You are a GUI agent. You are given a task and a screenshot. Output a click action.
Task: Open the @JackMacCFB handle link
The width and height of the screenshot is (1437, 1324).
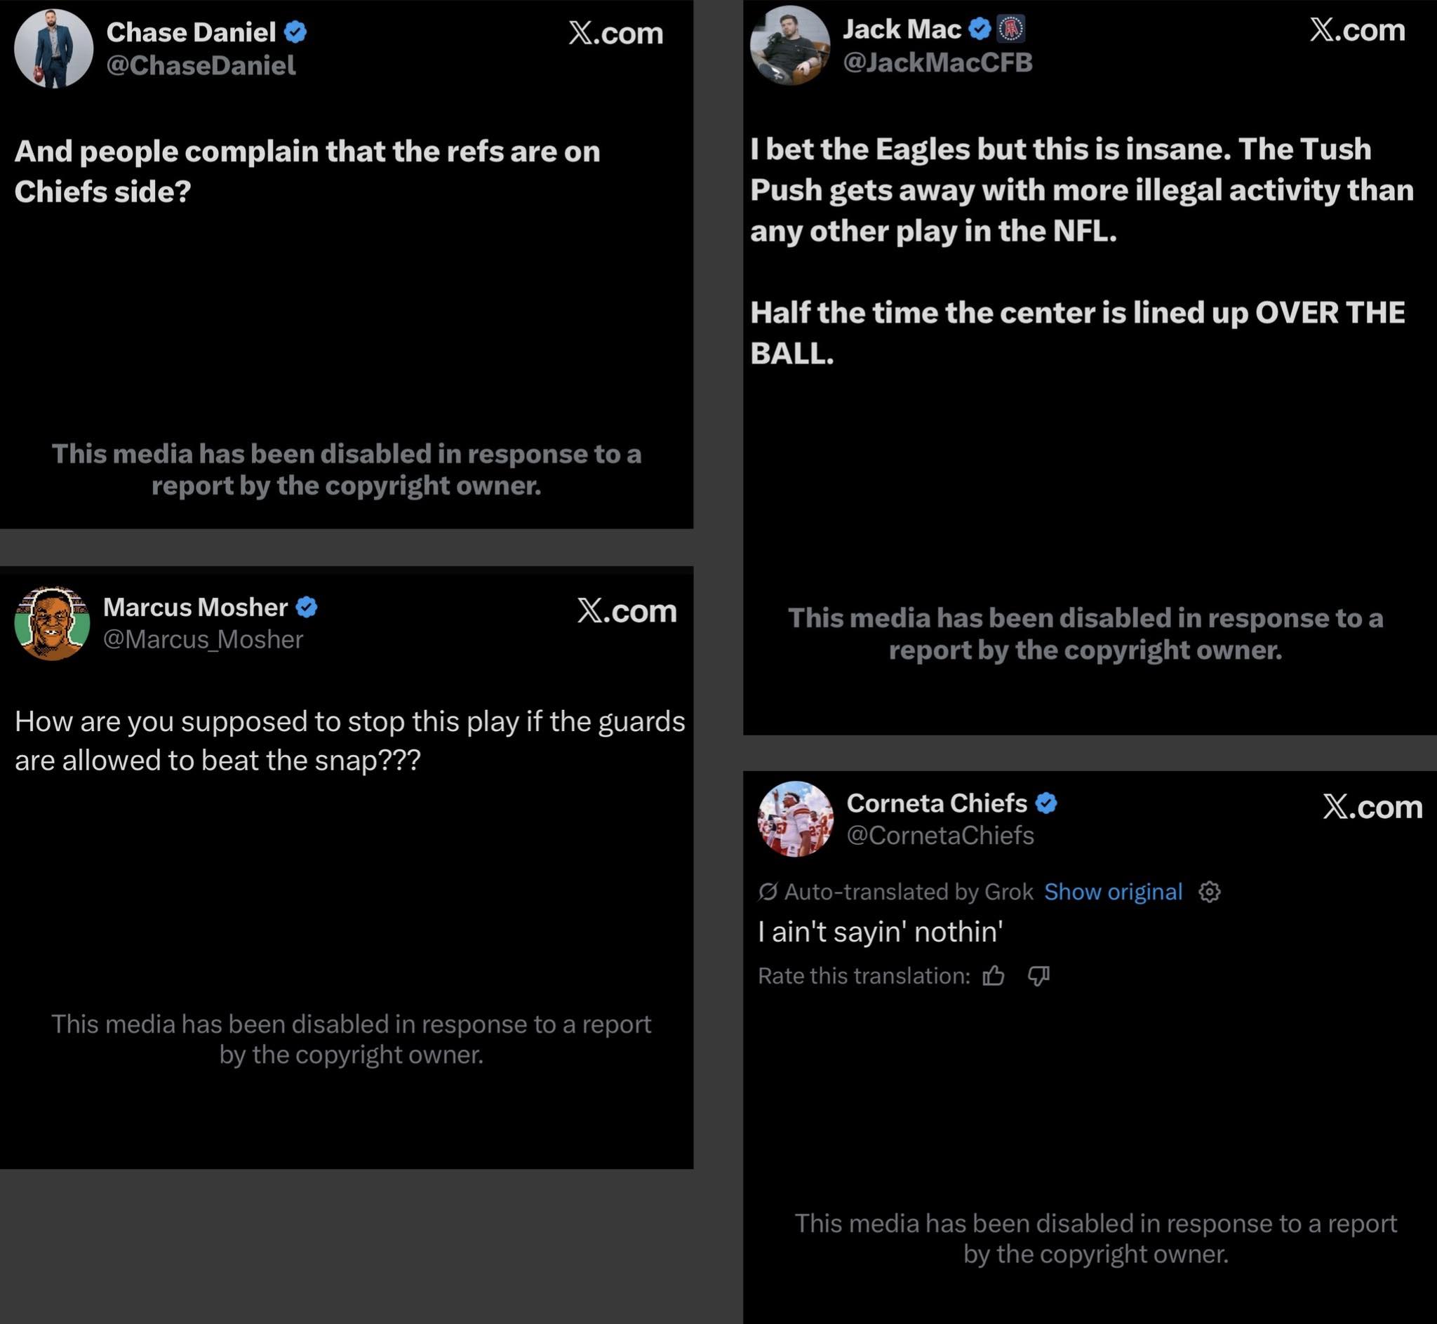(937, 63)
